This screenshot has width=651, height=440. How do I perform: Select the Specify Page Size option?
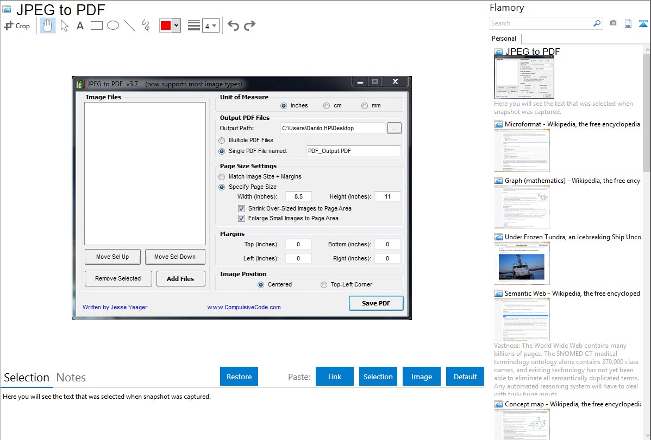point(222,187)
